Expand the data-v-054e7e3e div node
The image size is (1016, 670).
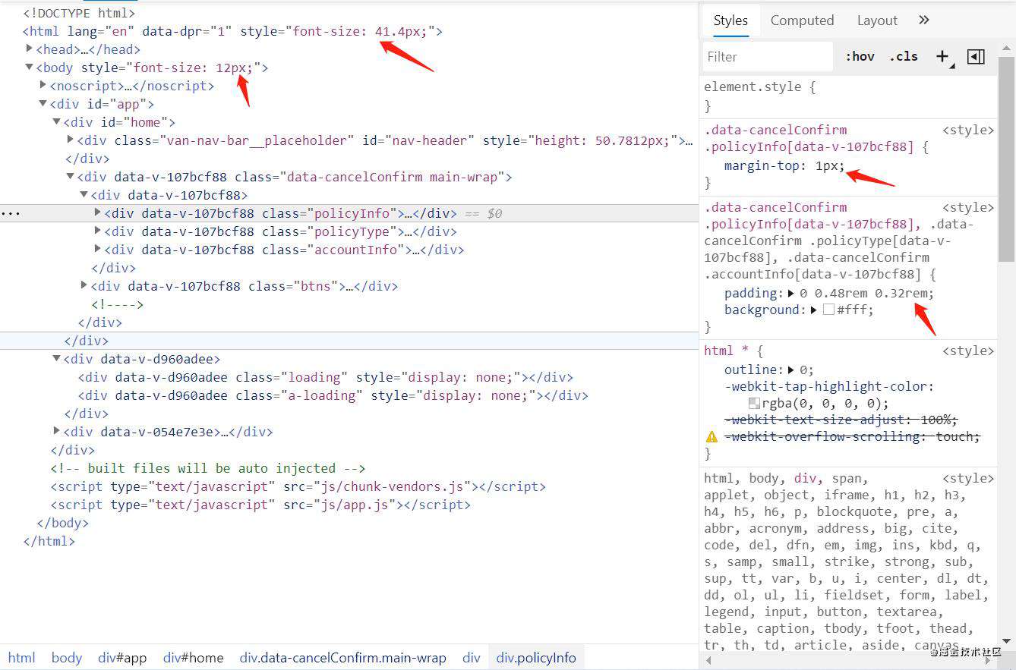tap(57, 431)
